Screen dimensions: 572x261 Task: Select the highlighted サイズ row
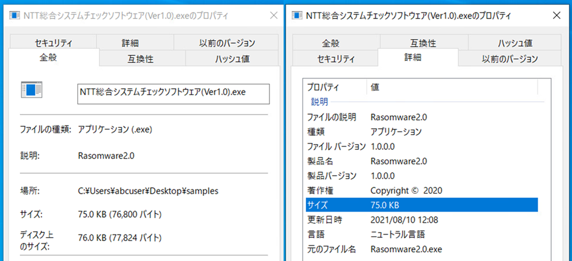pos(422,205)
